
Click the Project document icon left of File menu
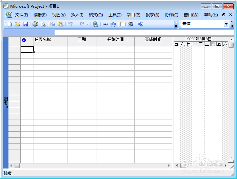9,15
